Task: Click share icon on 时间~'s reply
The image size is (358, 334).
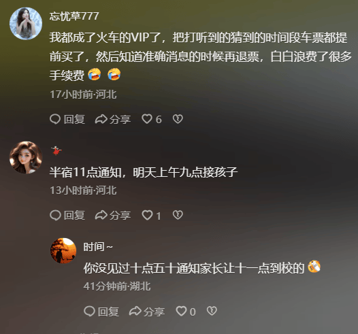Action: click(147, 311)
